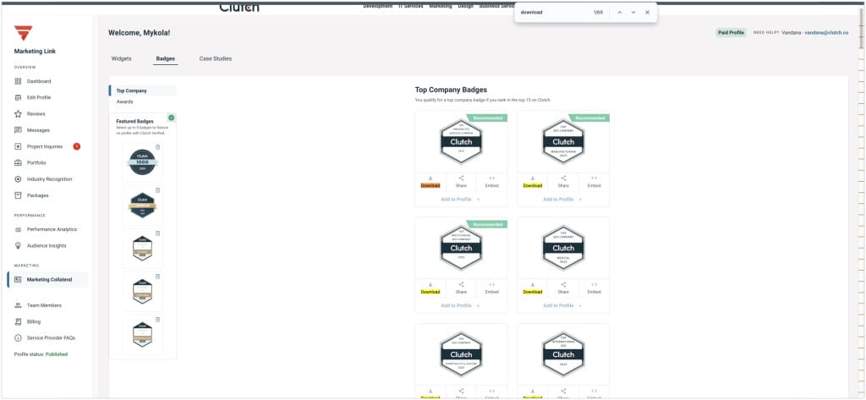Select Awards in the badges list
This screenshot has width=866, height=400.
[124, 101]
